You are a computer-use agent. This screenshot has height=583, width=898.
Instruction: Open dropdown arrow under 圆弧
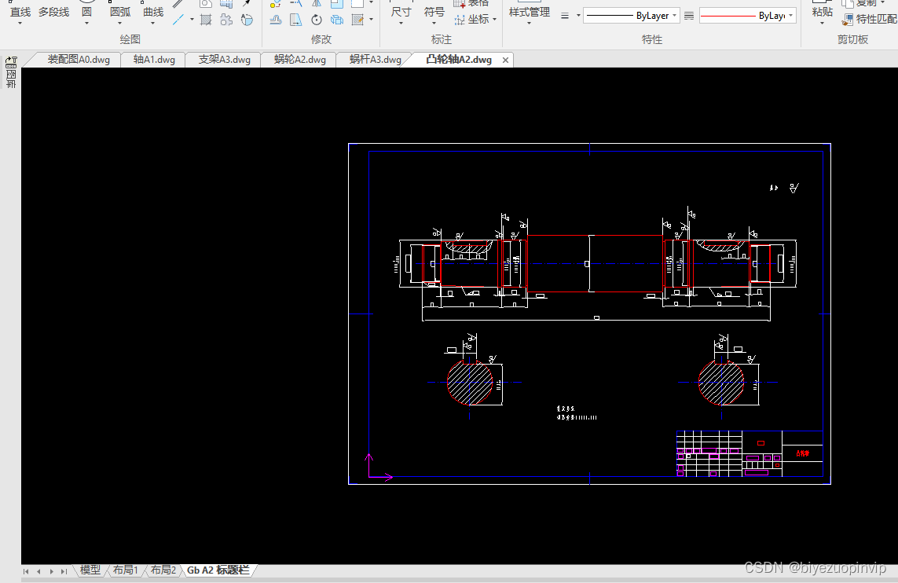coord(119,24)
